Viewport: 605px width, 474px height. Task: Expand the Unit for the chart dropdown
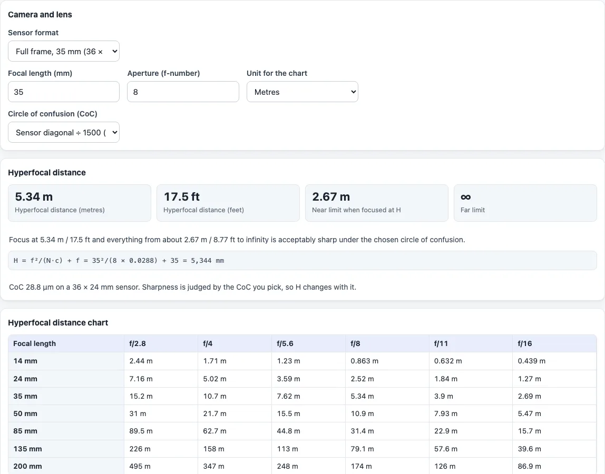tap(302, 92)
